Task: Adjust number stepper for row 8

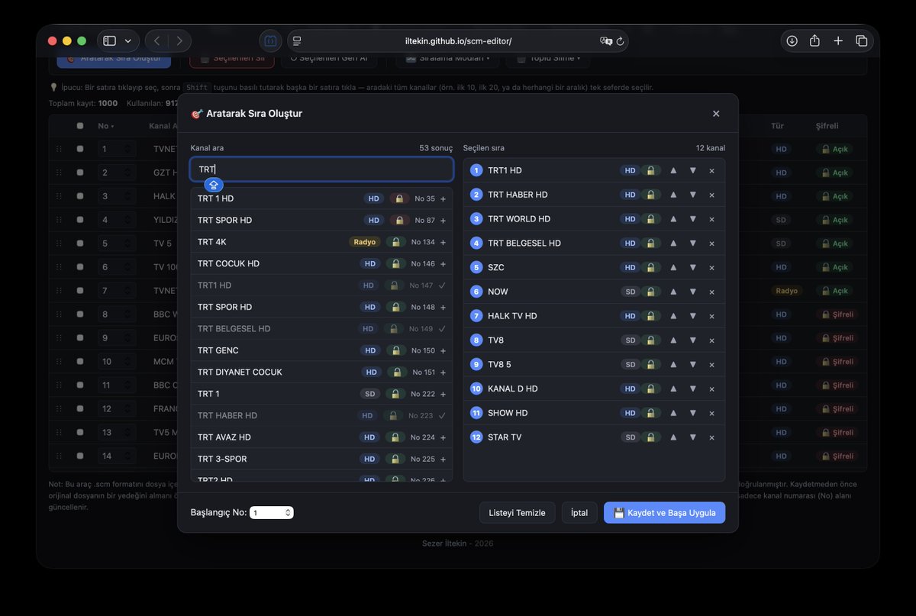Action: 127,314
